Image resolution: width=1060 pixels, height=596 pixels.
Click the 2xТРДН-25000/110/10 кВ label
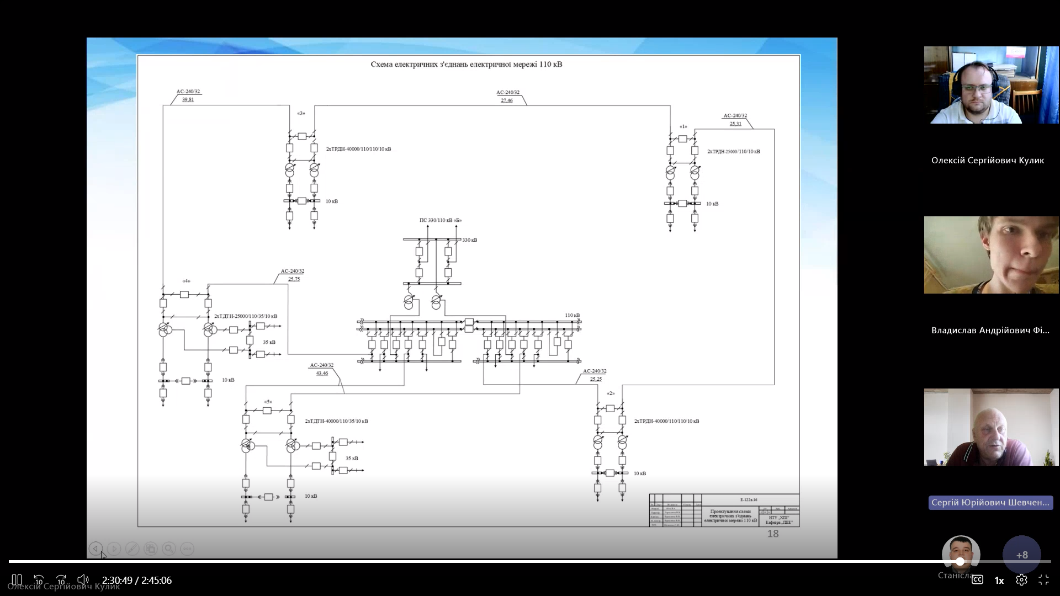pos(734,151)
